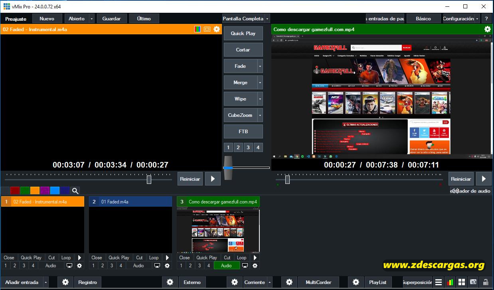The image size is (494, 290).
Task: Click Nuevo in the top toolbar
Action: (x=47, y=18)
